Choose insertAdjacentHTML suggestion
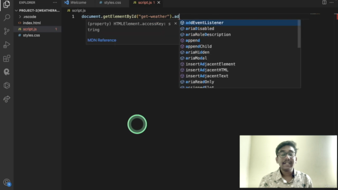This screenshot has height=190, width=338. pyautogui.click(x=239, y=70)
